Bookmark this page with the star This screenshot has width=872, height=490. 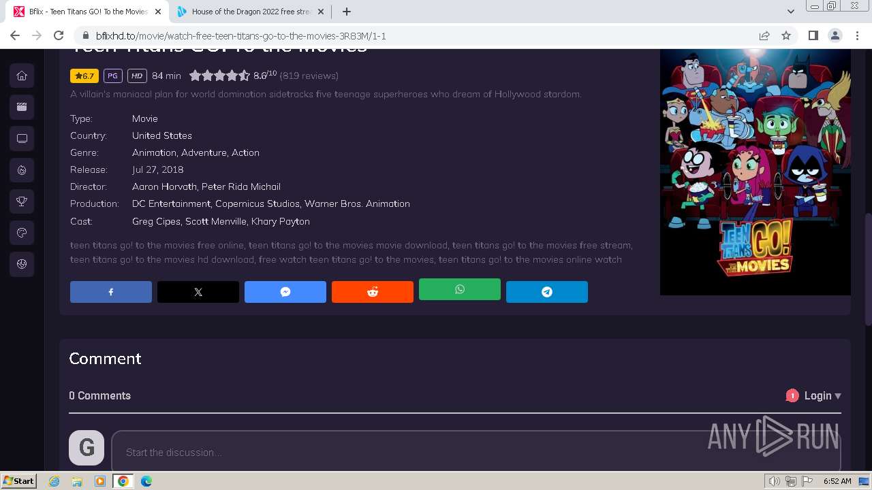coord(786,35)
